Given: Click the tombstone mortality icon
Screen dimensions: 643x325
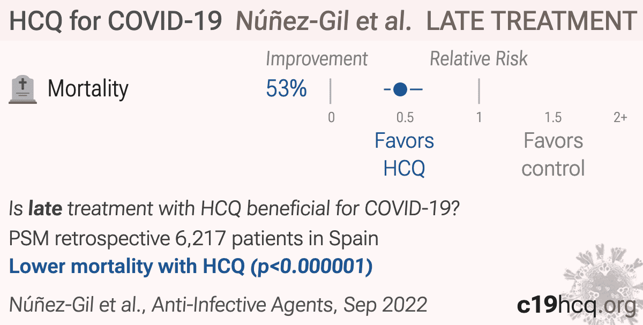Looking at the screenshot, I should coord(23,89).
